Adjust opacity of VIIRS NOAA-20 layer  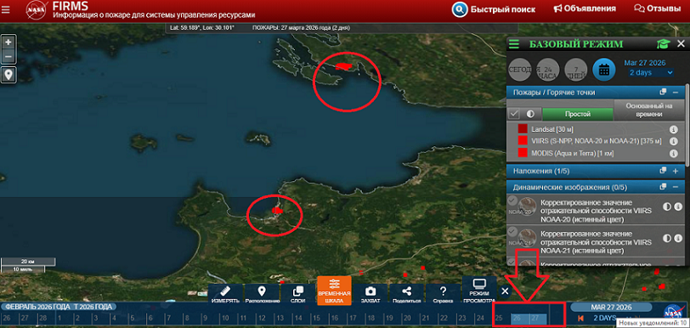tap(667, 207)
